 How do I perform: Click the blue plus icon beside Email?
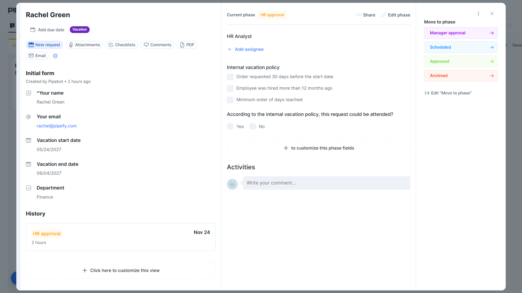(x=55, y=56)
